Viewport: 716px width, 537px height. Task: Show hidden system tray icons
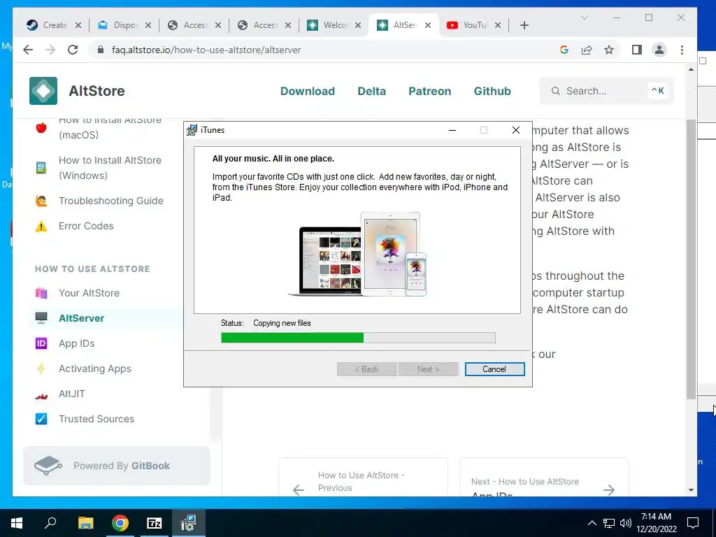pos(592,523)
